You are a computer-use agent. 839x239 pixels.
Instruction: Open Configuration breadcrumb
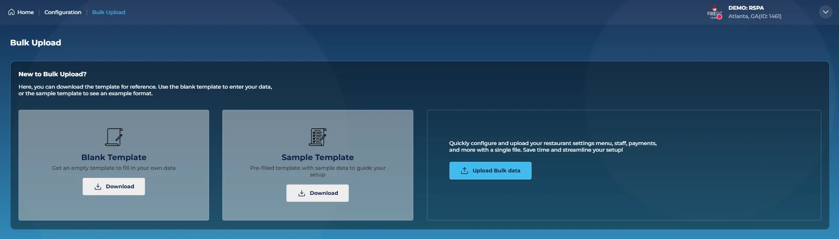coord(63,12)
